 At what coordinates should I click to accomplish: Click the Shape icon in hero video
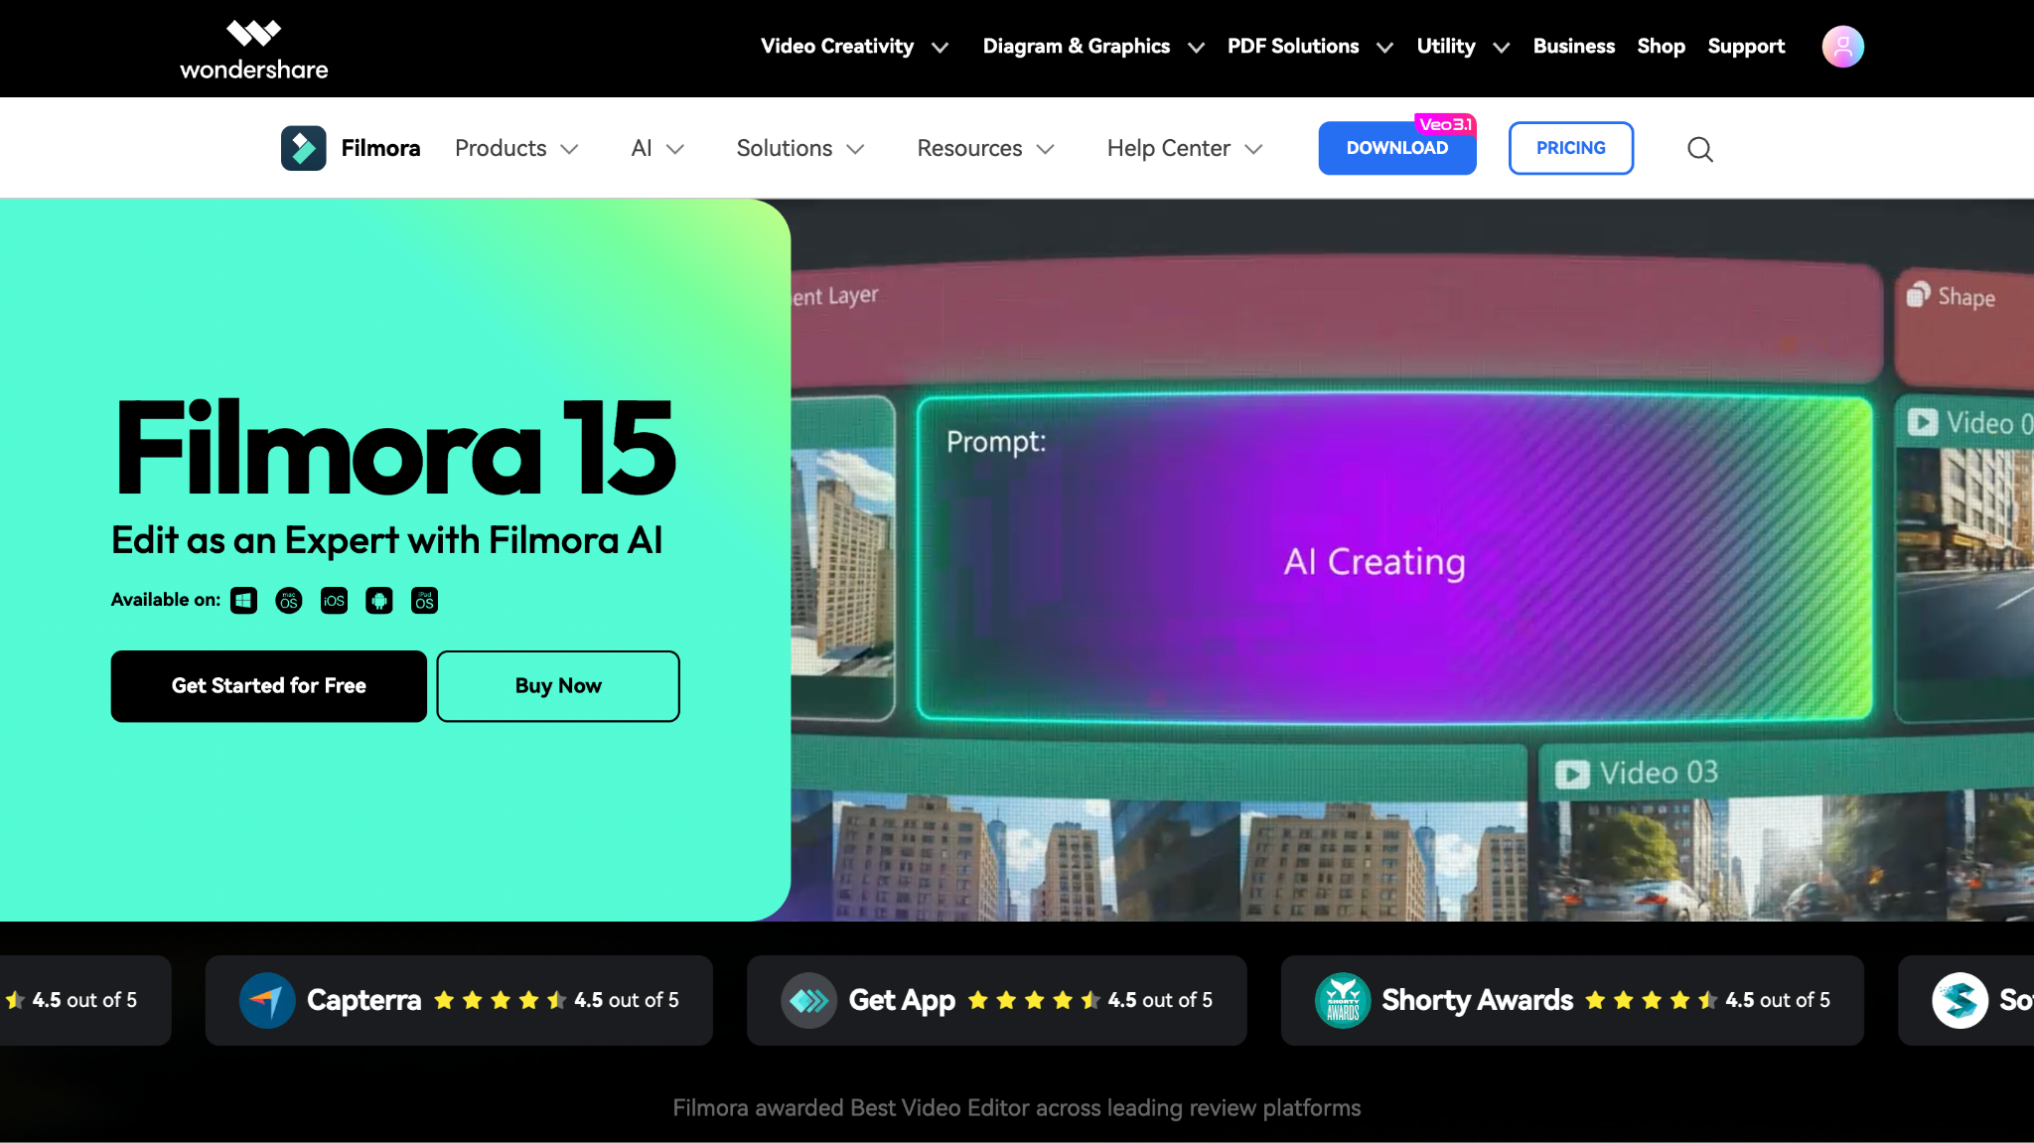(x=1918, y=295)
